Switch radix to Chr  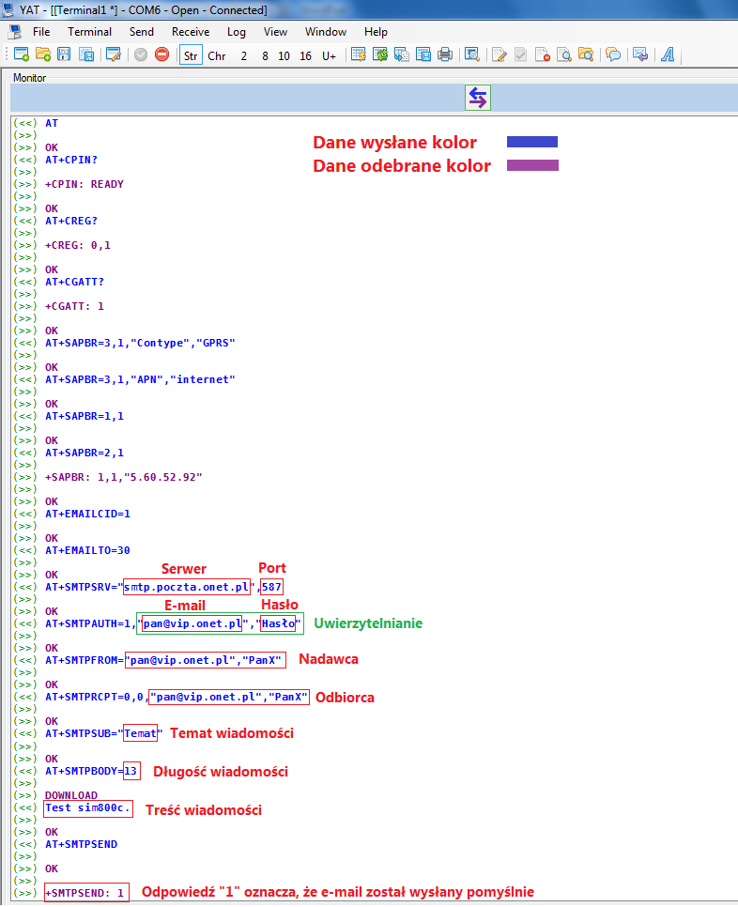point(217,55)
